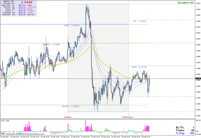This screenshot has width=201, height=138.
Task: Click the Spread label in info panel
Action: point(8,11)
